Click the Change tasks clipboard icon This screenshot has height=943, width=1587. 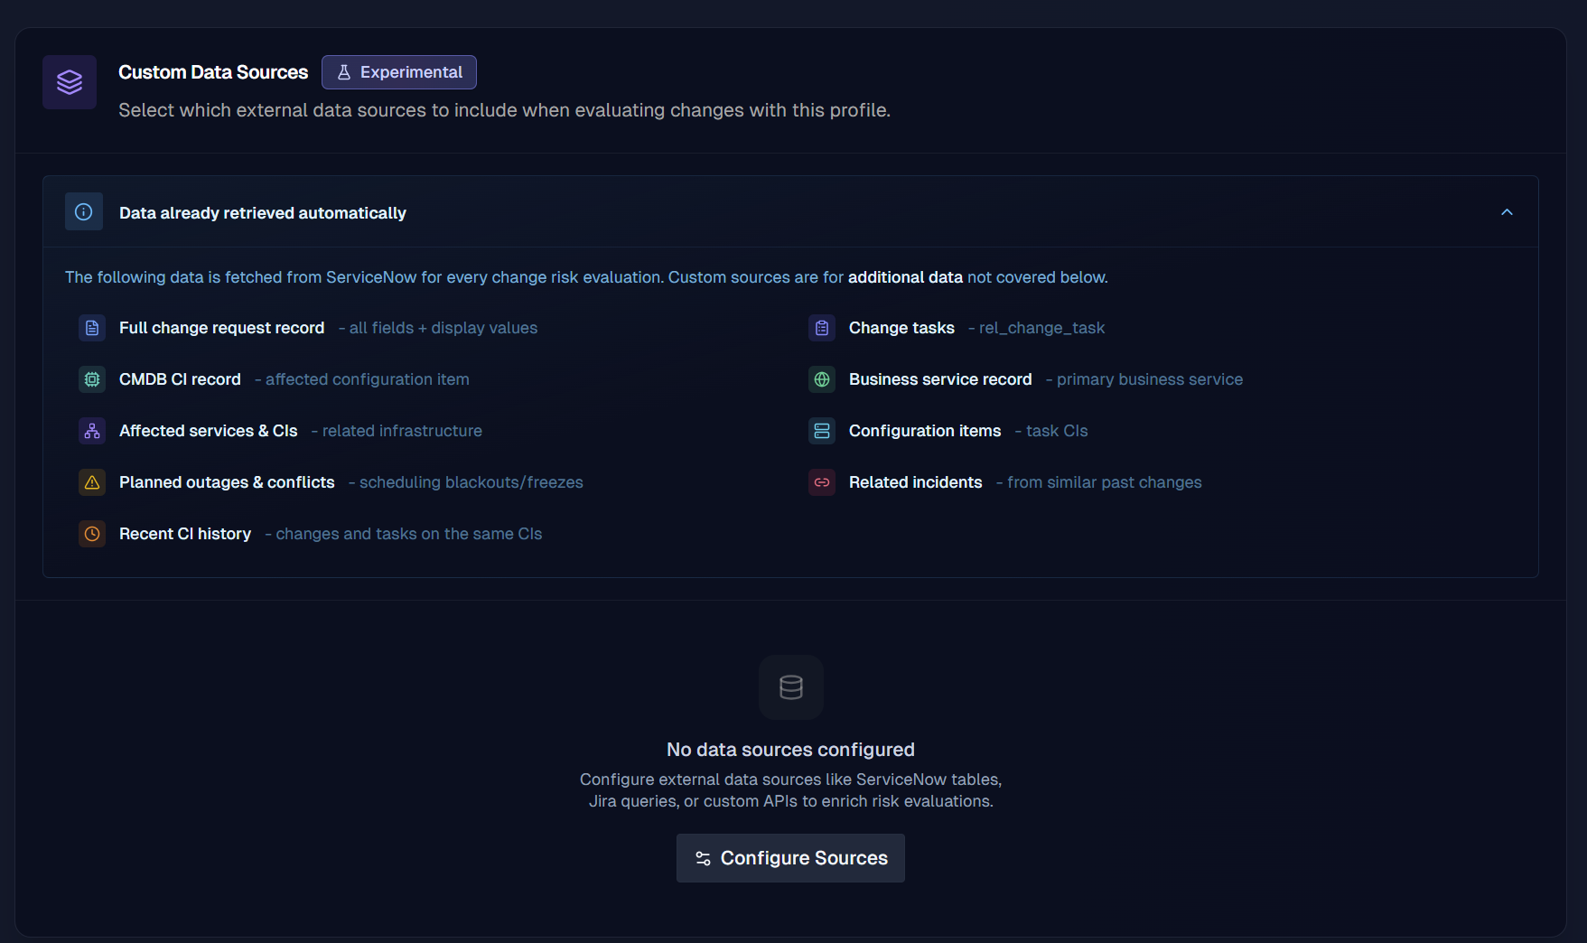pyautogui.click(x=821, y=328)
